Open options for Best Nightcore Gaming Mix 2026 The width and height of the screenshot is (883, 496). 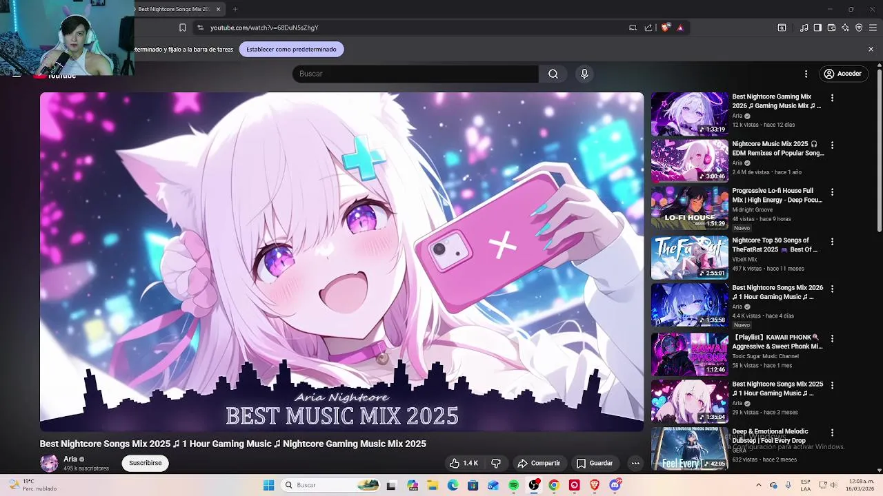(832, 98)
